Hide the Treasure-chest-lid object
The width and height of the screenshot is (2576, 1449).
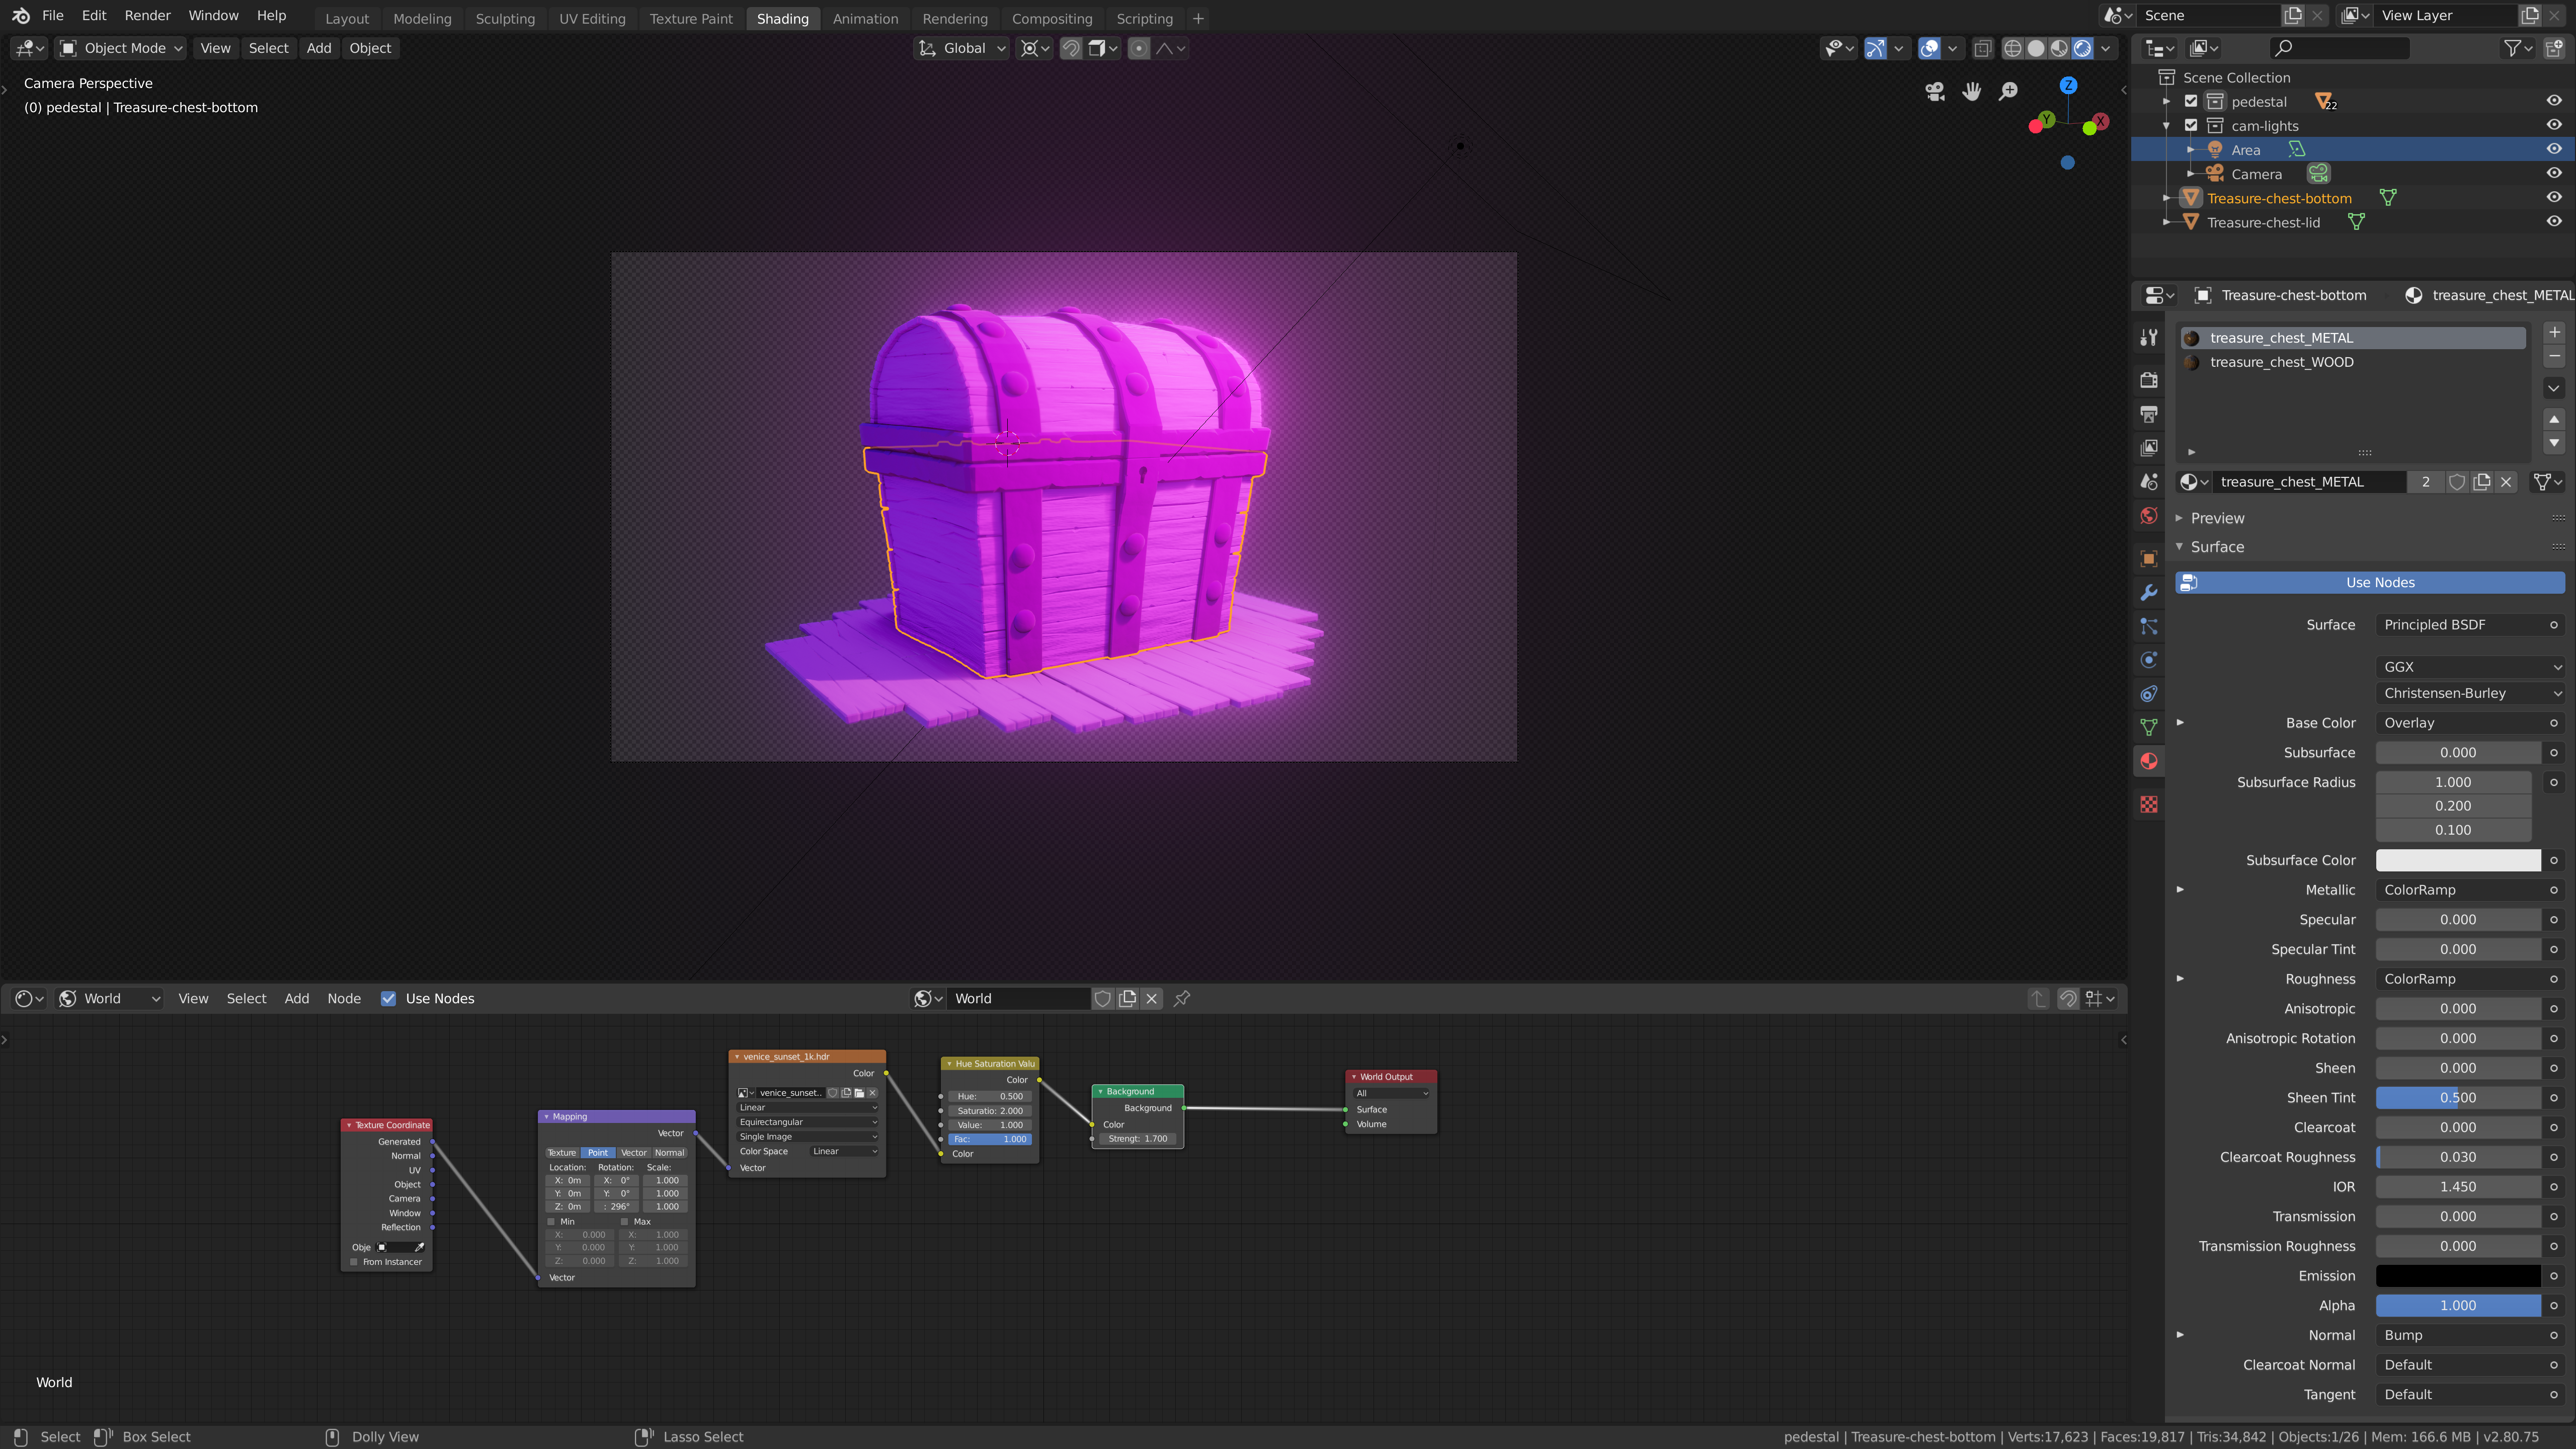2553,222
